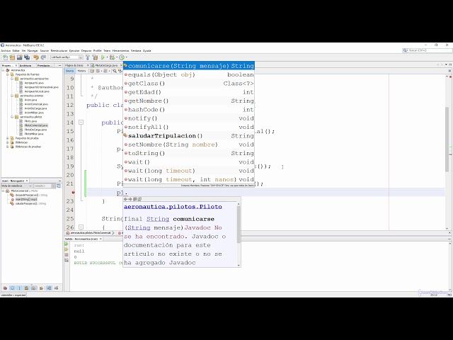
Task: Click the Save All toolbar icon
Action: [27, 57]
